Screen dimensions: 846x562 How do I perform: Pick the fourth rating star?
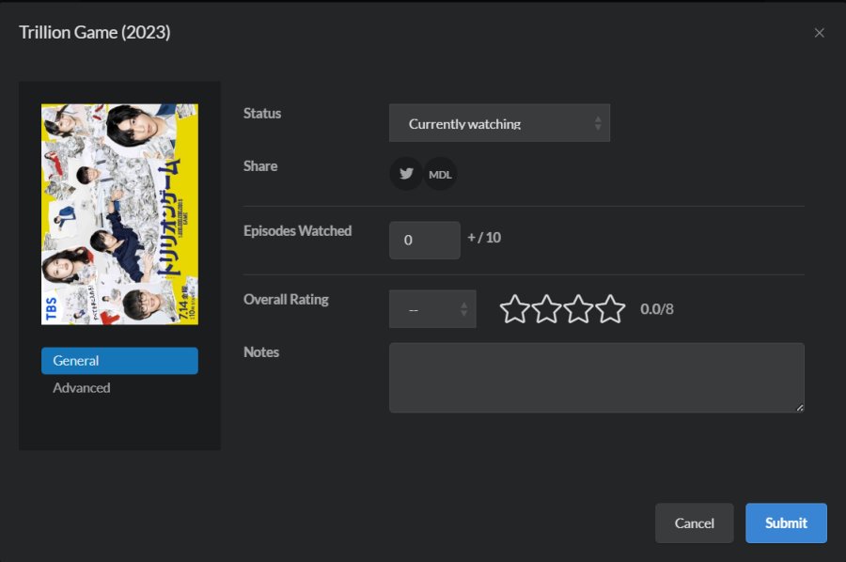[x=610, y=309]
